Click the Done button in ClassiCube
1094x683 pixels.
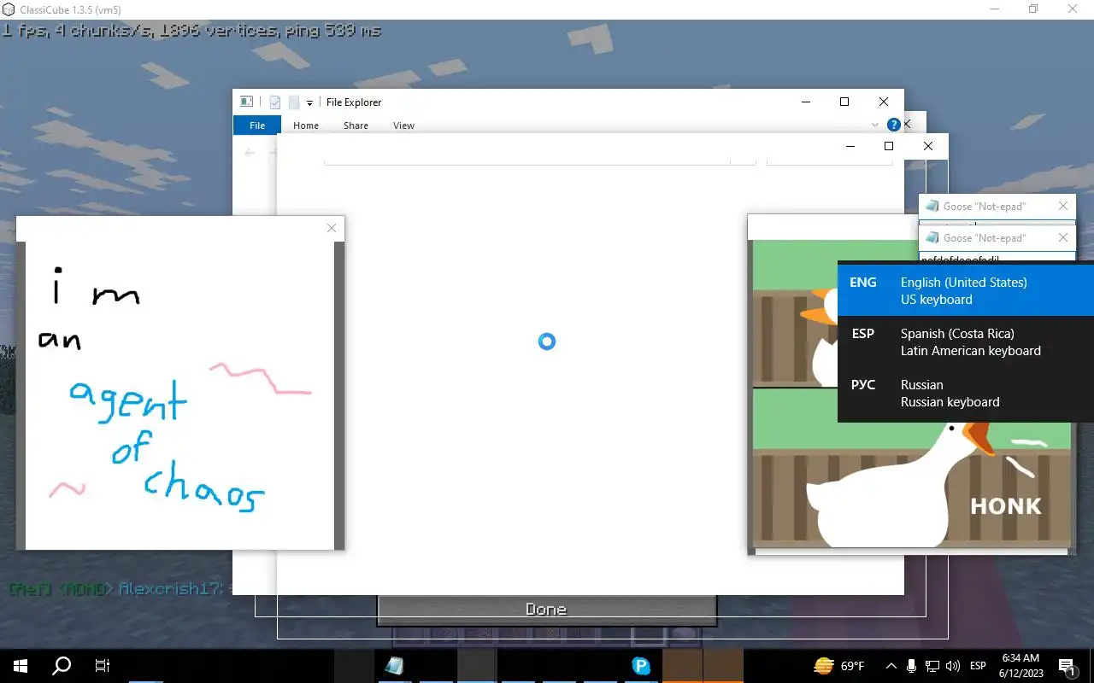click(x=546, y=610)
